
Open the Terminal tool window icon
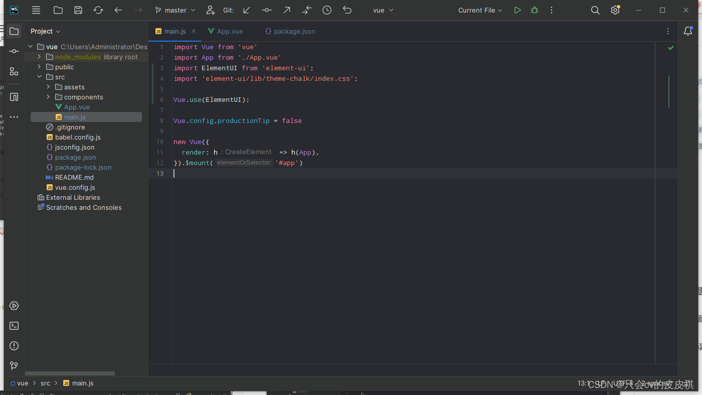(14, 326)
